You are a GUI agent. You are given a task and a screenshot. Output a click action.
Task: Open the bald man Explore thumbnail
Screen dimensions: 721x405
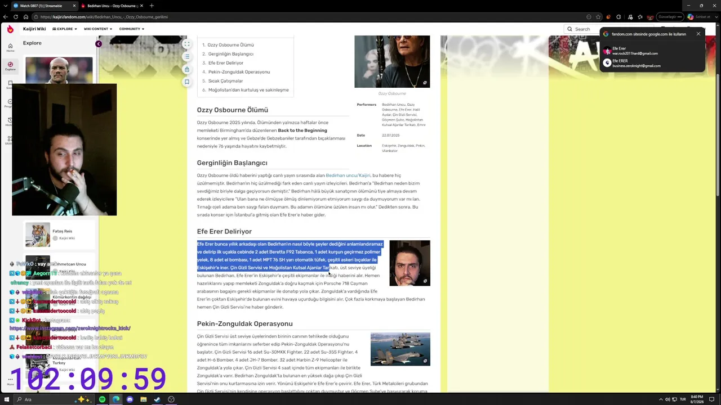59,70
